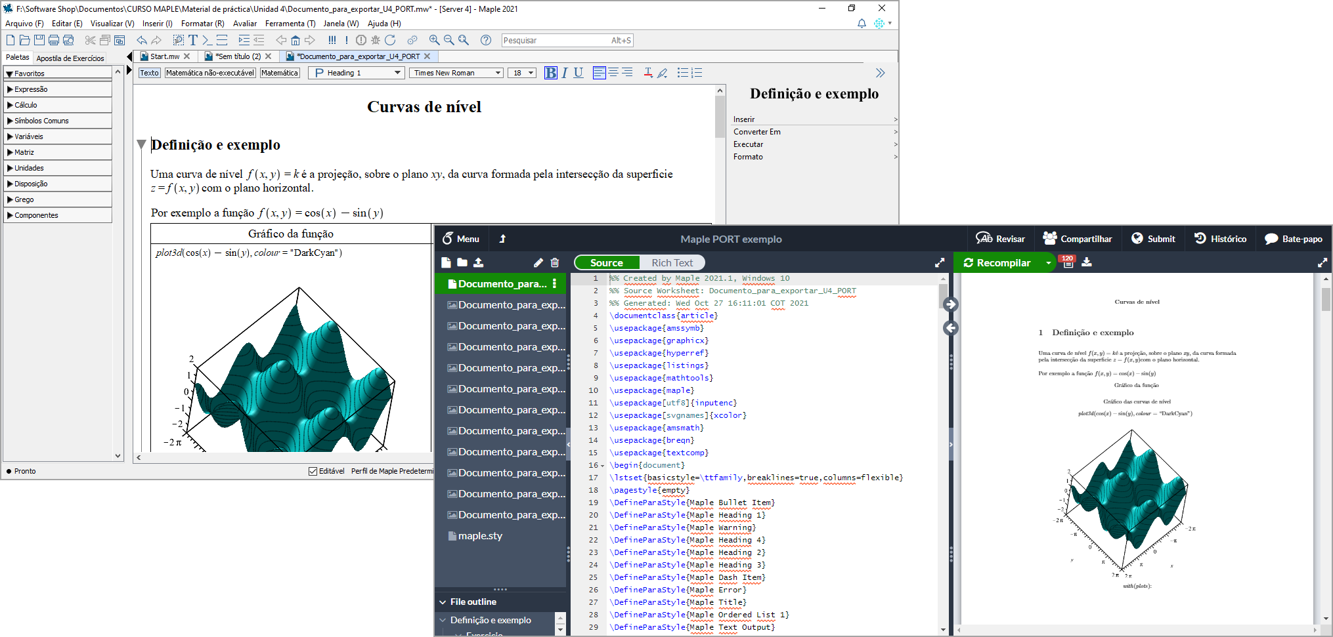
Task: Click the Submit button
Action: pyautogui.click(x=1153, y=239)
